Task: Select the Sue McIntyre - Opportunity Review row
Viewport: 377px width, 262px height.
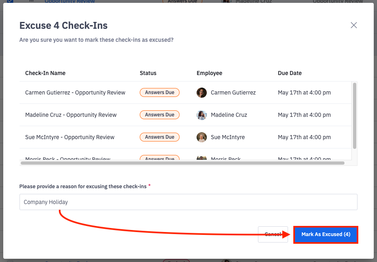Action: 70,137
